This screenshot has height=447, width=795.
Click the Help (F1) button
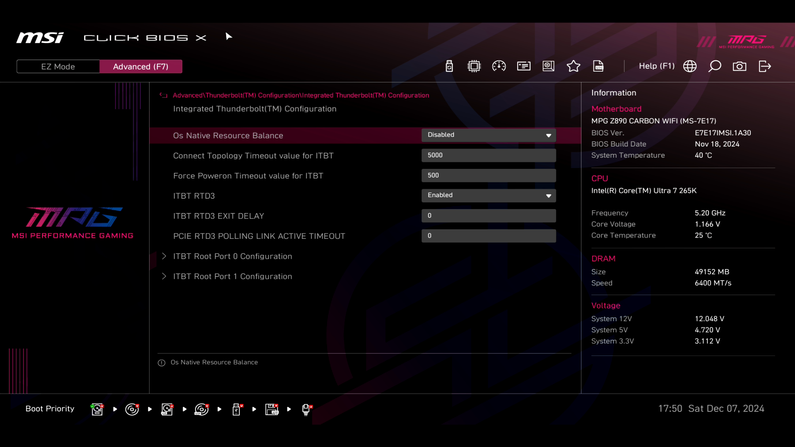tap(656, 66)
